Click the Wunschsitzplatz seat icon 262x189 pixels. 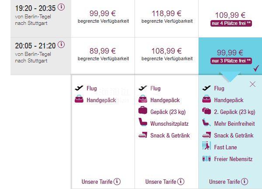coord(143,122)
